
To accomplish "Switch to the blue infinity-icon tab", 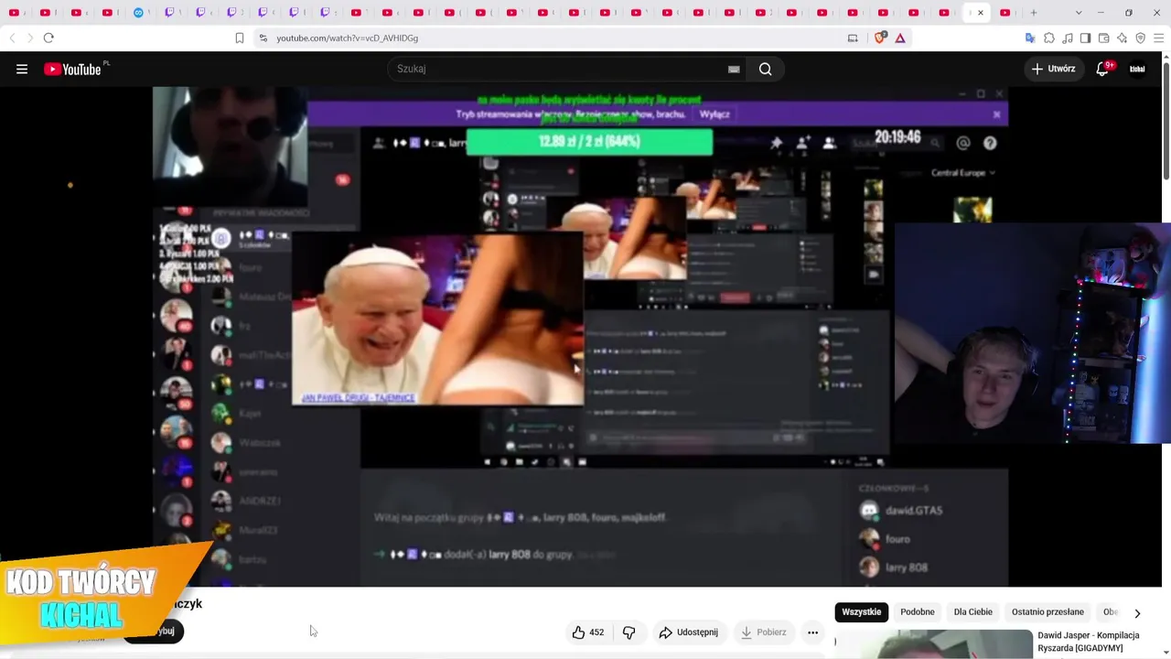I will [x=138, y=13].
